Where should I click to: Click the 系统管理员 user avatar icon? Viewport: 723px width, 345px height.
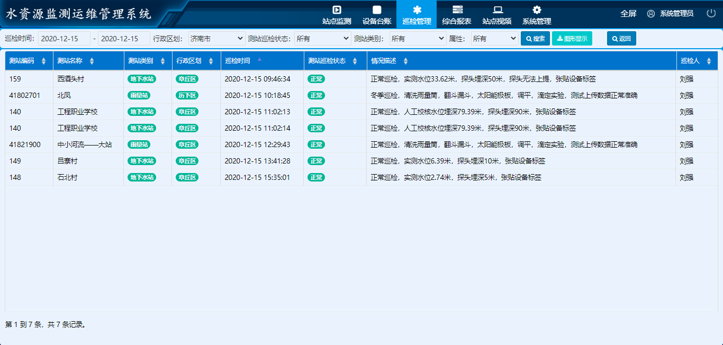point(651,14)
